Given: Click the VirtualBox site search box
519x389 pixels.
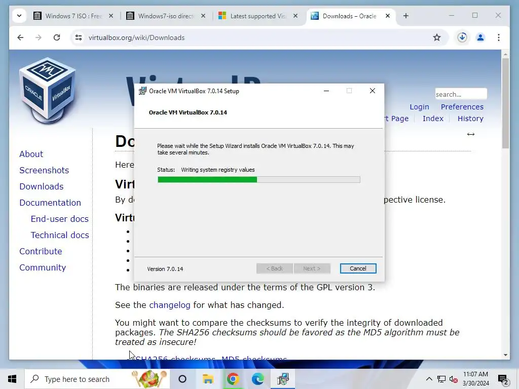Looking at the screenshot, I should point(461,94).
